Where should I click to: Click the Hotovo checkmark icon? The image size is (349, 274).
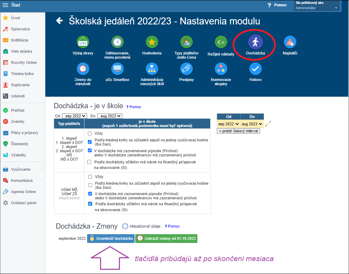255,69
